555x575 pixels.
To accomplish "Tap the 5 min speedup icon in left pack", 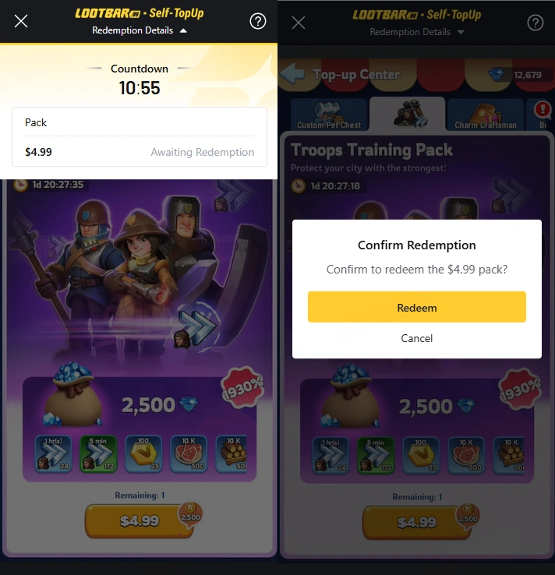I will click(98, 453).
